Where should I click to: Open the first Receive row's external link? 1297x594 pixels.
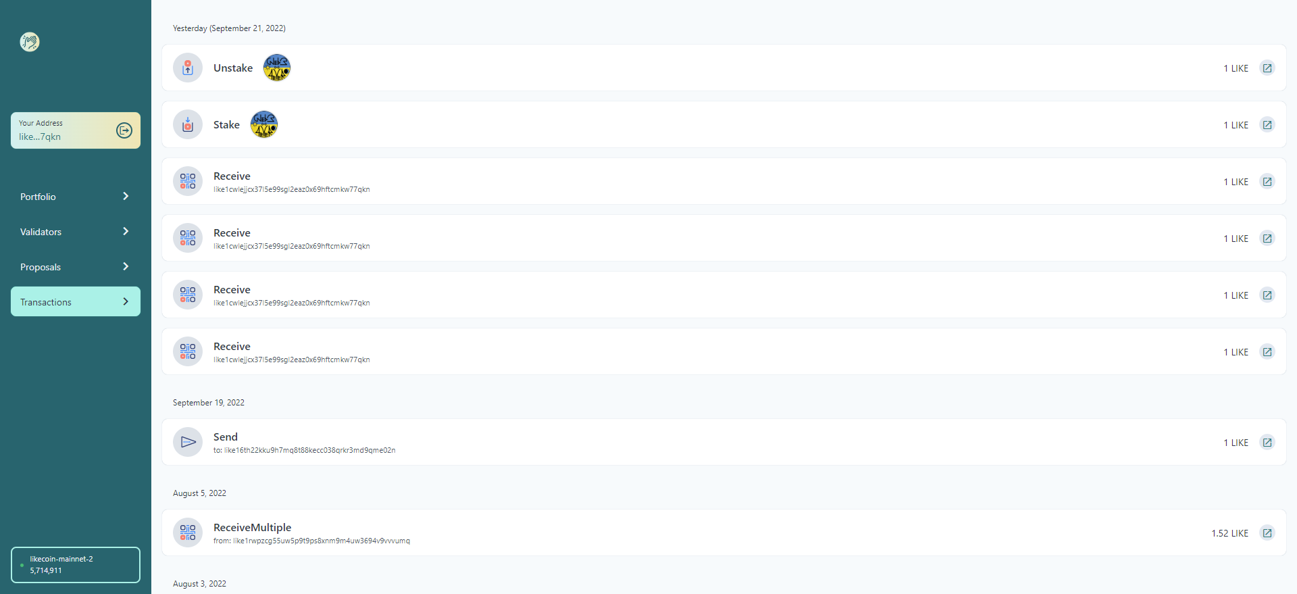click(1267, 182)
